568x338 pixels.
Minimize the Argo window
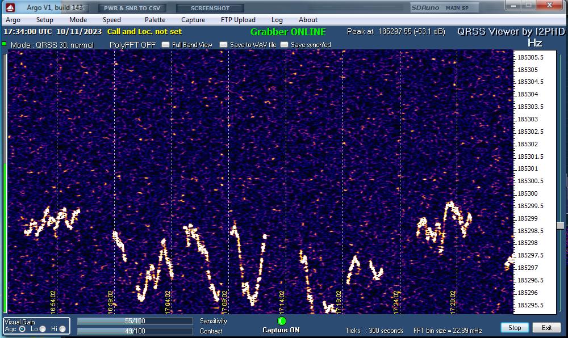pyautogui.click(x=513, y=5)
